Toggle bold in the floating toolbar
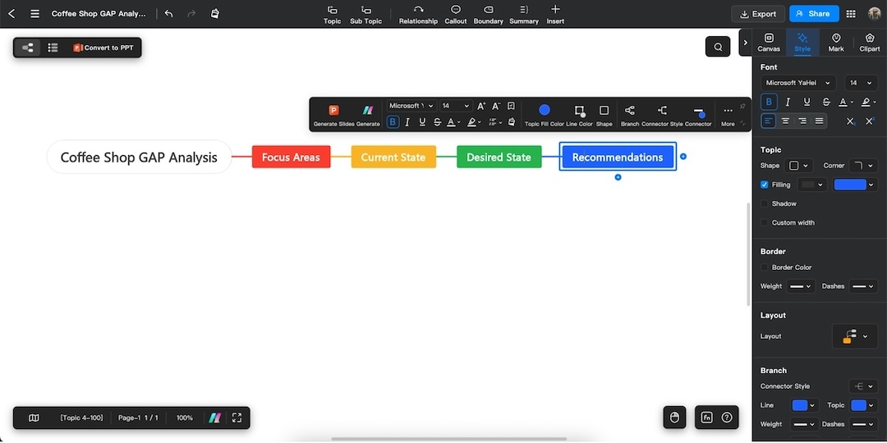The height and width of the screenshot is (443, 887). (x=393, y=122)
